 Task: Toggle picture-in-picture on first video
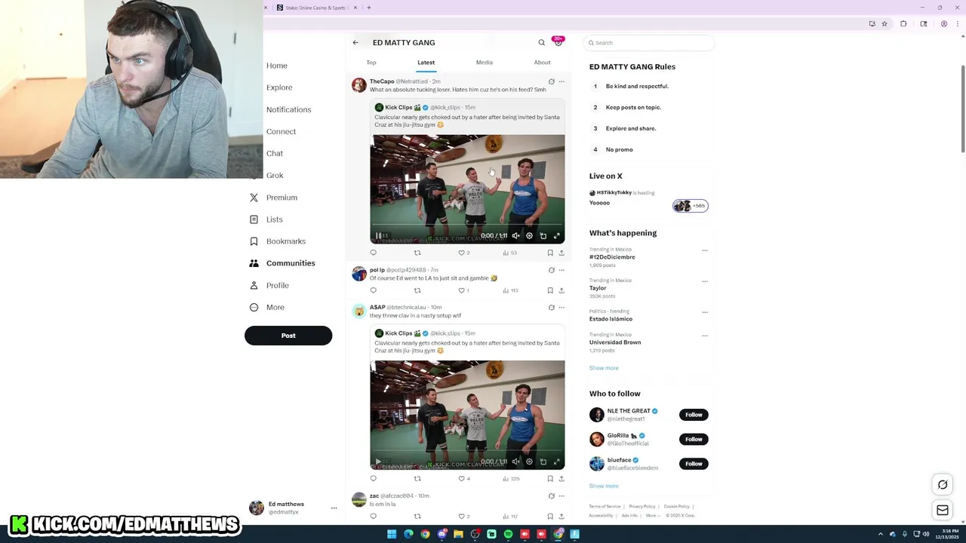pyautogui.click(x=543, y=235)
